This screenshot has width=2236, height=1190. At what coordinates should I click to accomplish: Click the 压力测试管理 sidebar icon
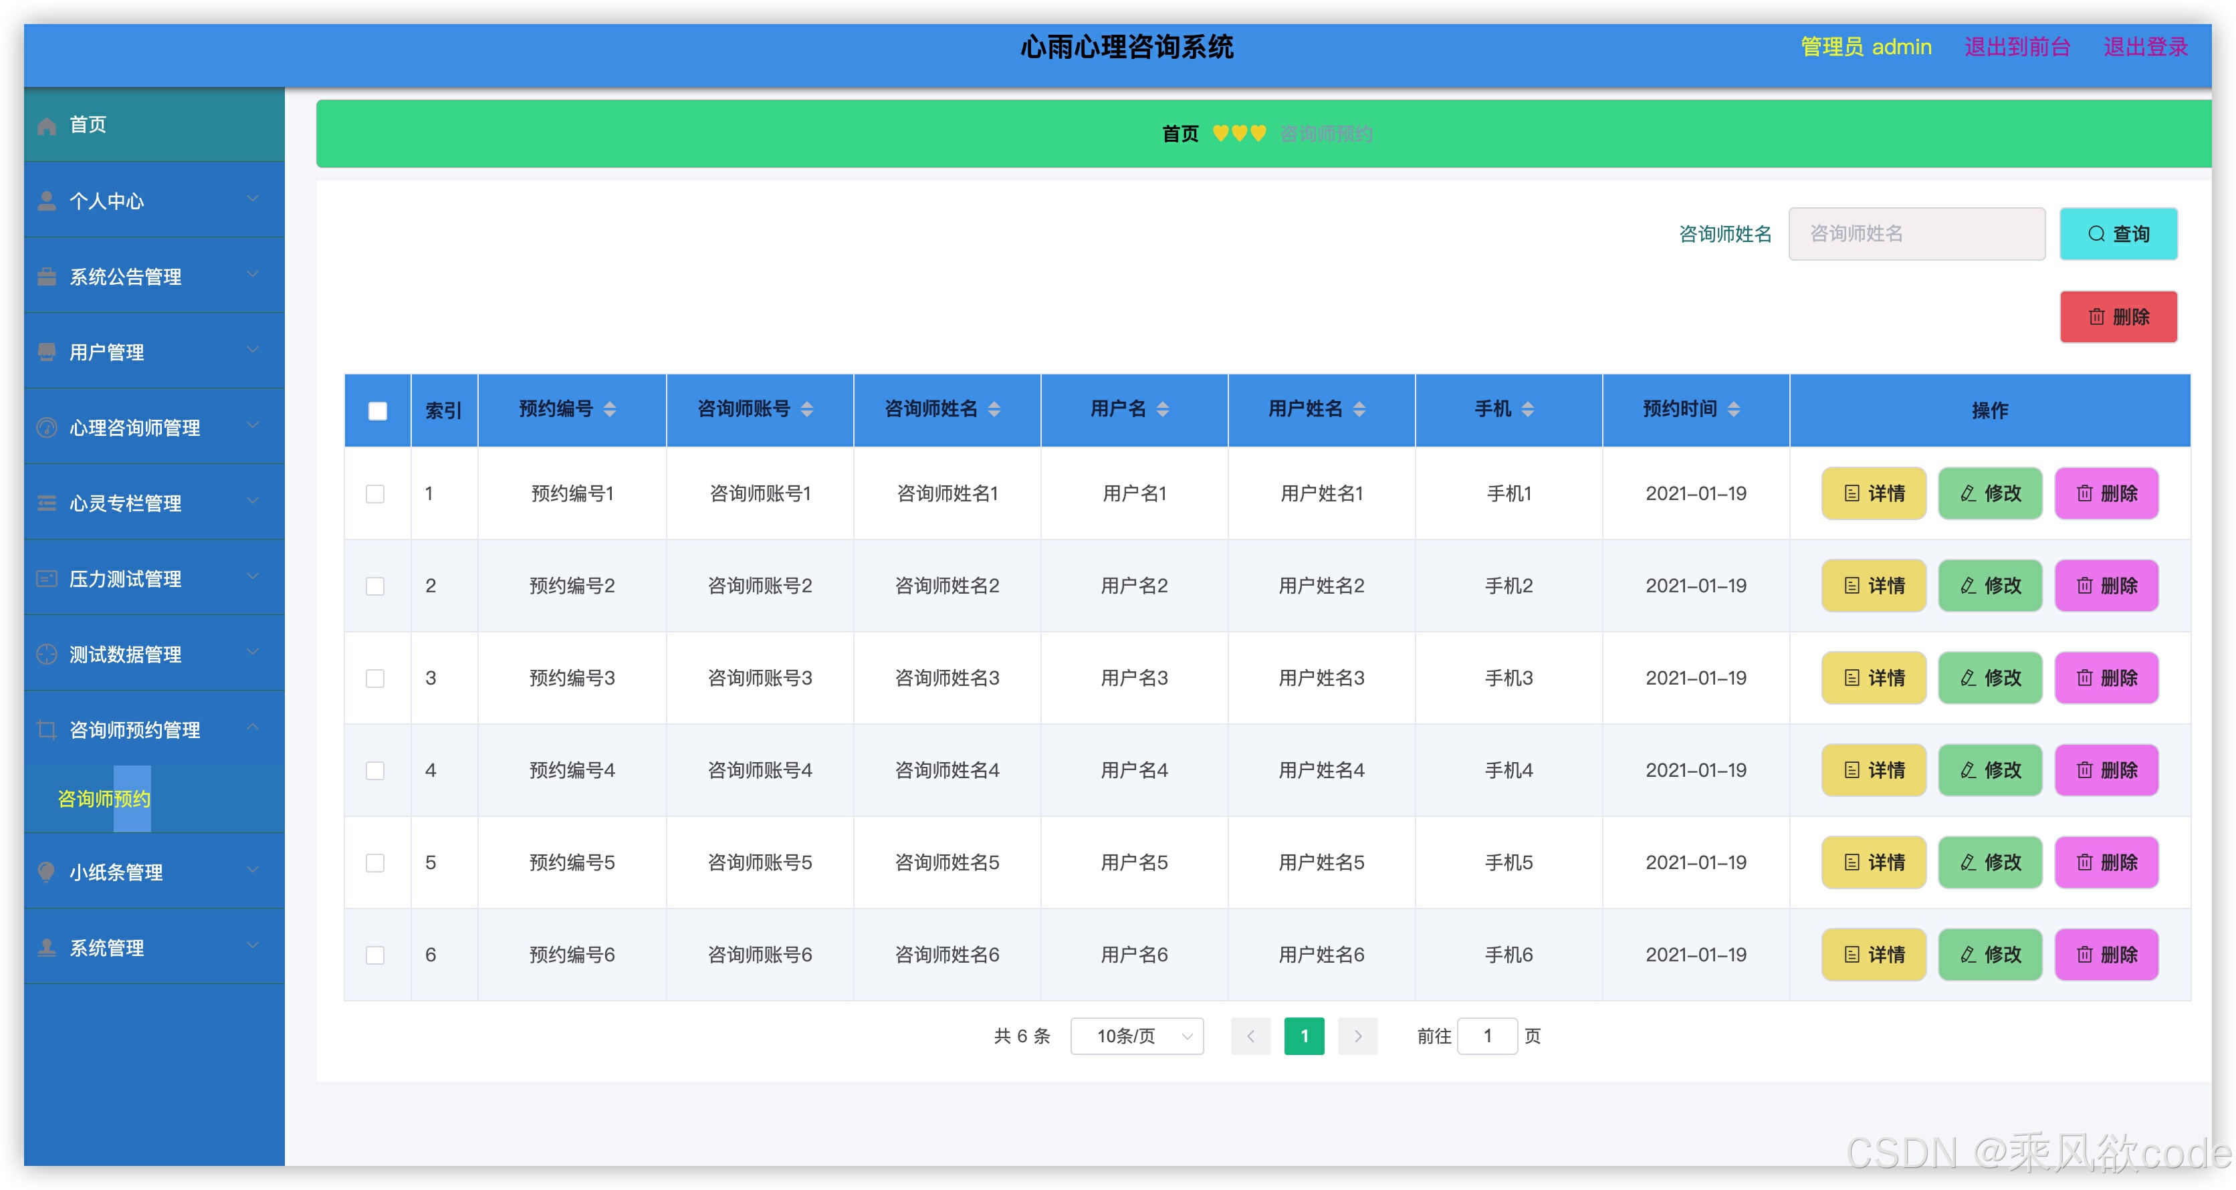tap(47, 579)
